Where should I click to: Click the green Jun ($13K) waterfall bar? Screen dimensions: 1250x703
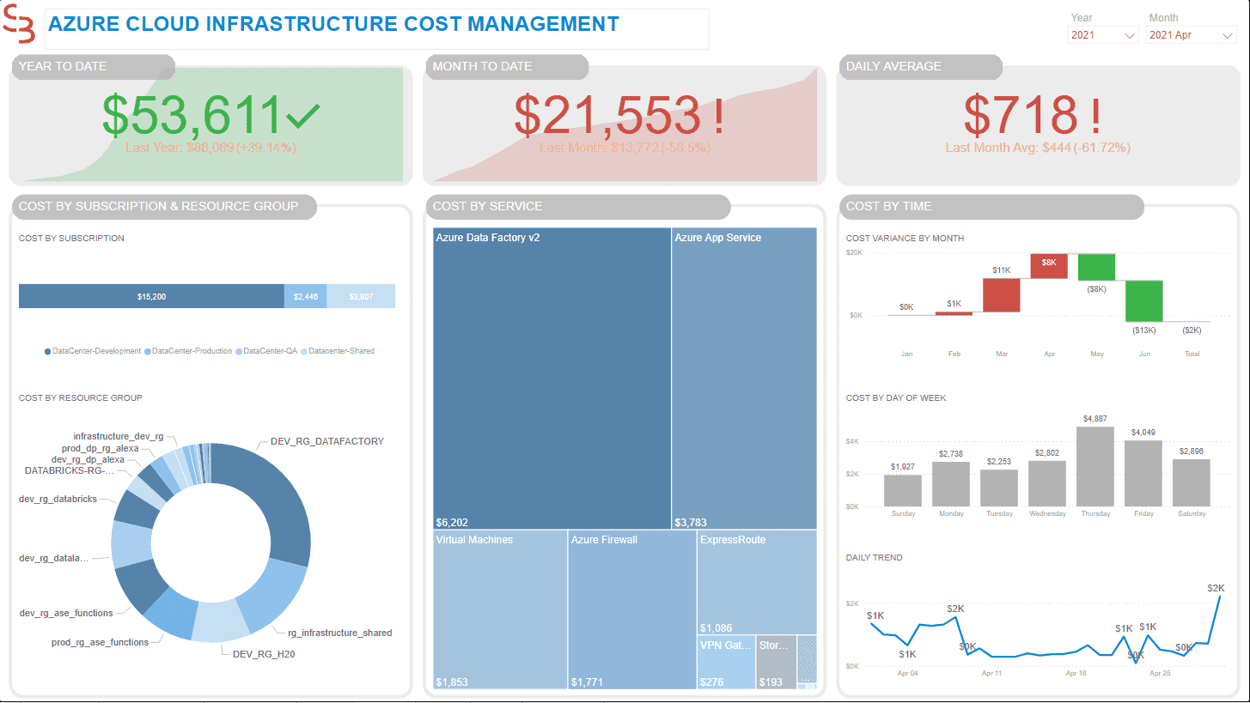(1143, 300)
